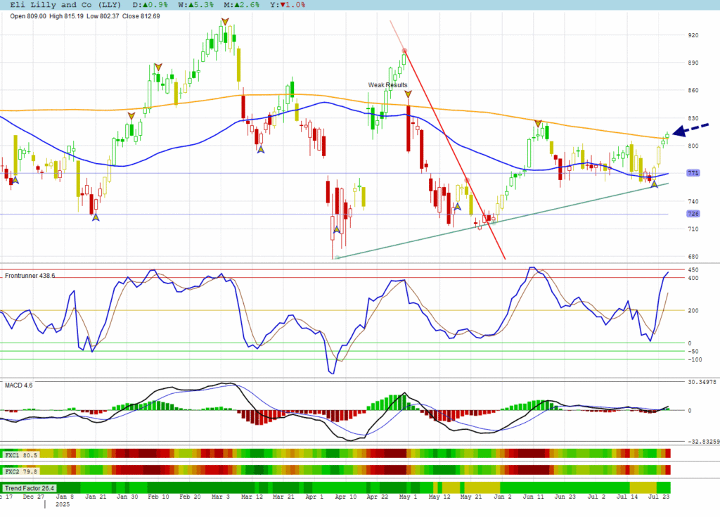Viewport: 720px width, 517px height.
Task: Click the buy-signal arrow at the Mar 12 low
Action: pos(260,149)
